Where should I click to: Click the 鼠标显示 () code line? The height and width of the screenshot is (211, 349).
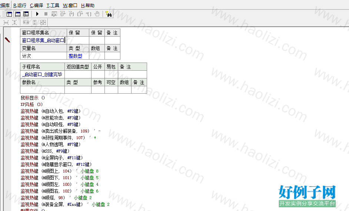(33, 98)
